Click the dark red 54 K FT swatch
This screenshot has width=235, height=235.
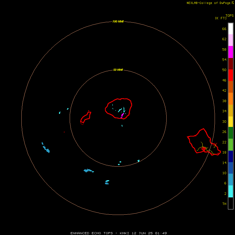231,64
